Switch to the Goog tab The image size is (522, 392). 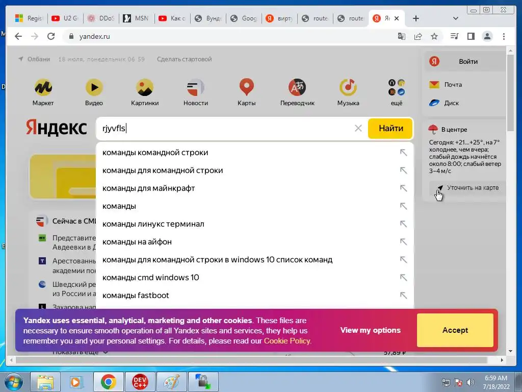[244, 18]
